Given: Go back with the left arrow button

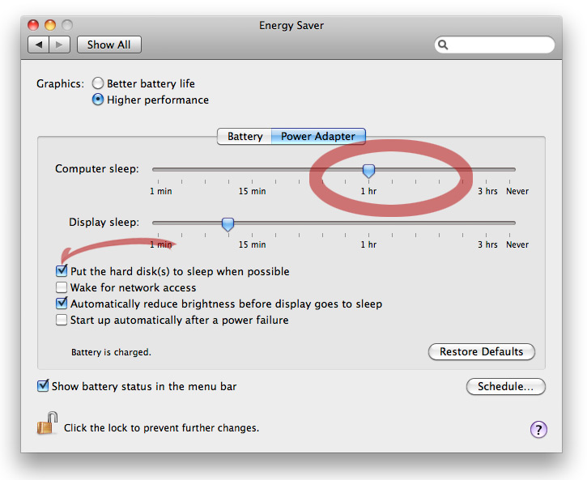Looking at the screenshot, I should (x=39, y=45).
